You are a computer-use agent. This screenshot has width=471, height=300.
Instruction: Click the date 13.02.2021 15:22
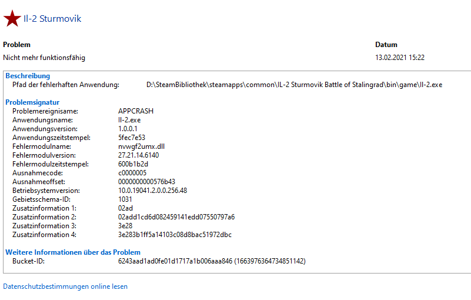pos(400,58)
